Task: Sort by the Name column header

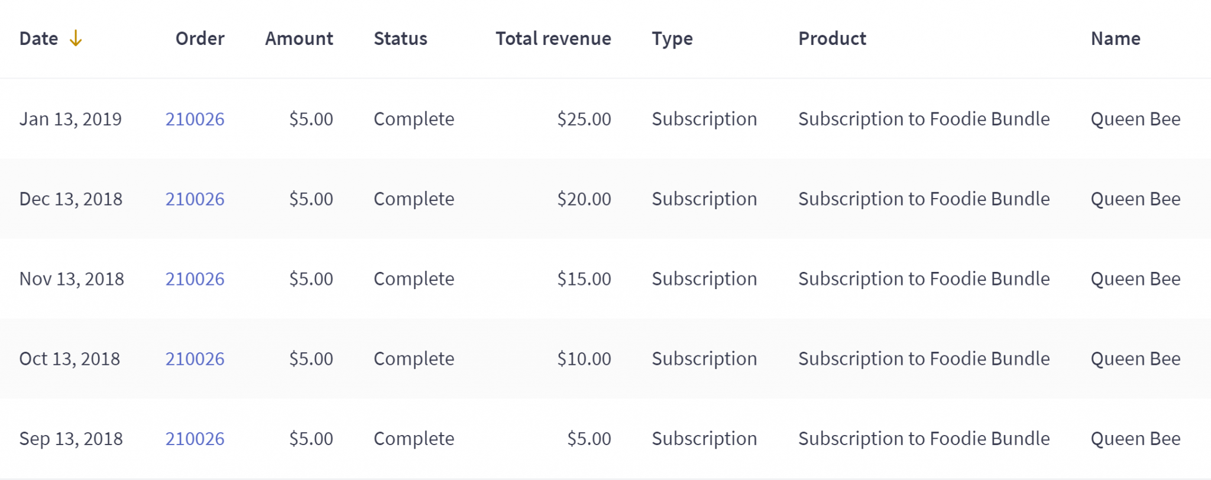Action: point(1116,38)
